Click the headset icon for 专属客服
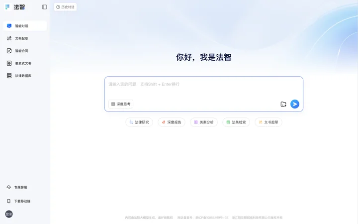Viewport: 358px width, 224px height. pos(8,187)
